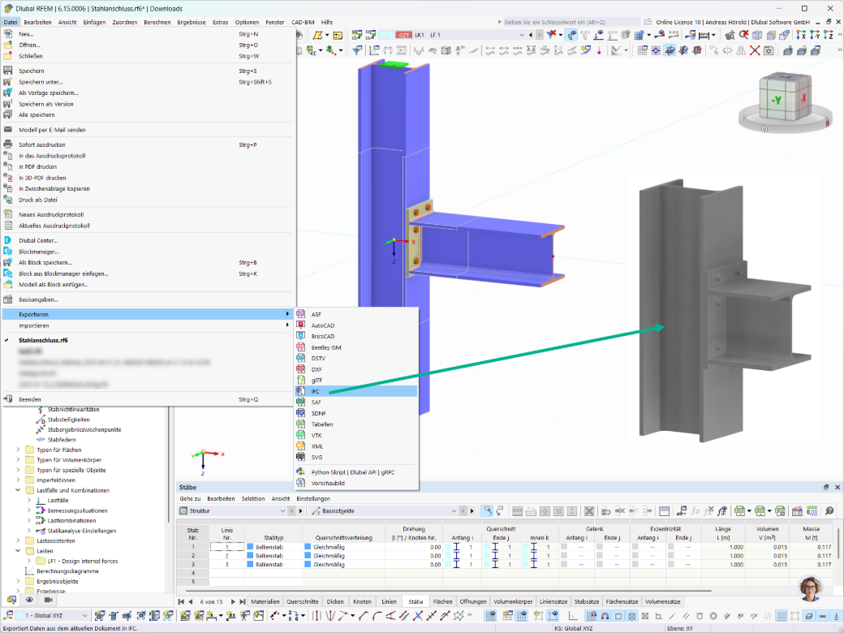Click the In PDF drucken icon entry
This screenshot has width=844, height=633.
(8, 166)
